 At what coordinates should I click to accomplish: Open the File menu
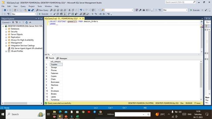pos(3,6)
